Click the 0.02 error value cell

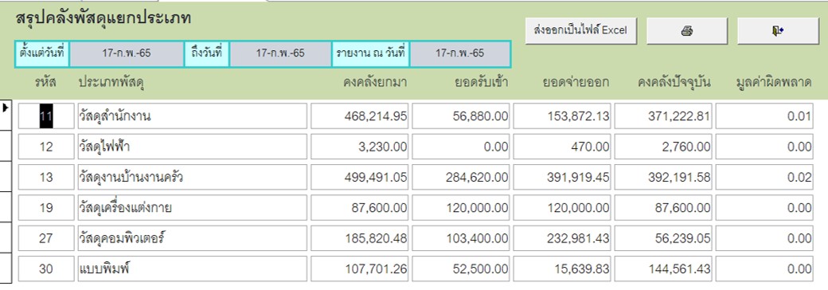pyautogui.click(x=764, y=178)
